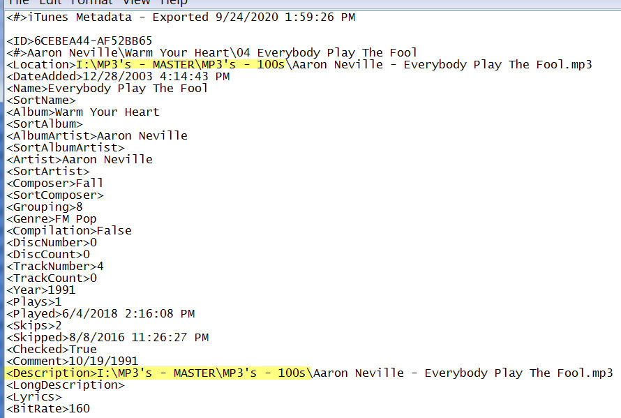The height and width of the screenshot is (418, 621).
Task: Click the Played 6/4/2018 line
Action: pos(100,314)
